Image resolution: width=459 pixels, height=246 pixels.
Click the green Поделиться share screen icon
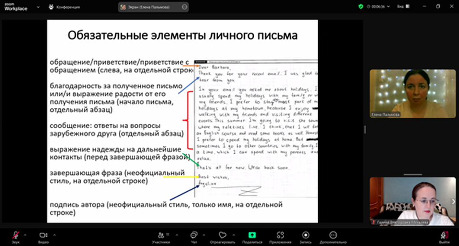pyautogui.click(x=252, y=235)
